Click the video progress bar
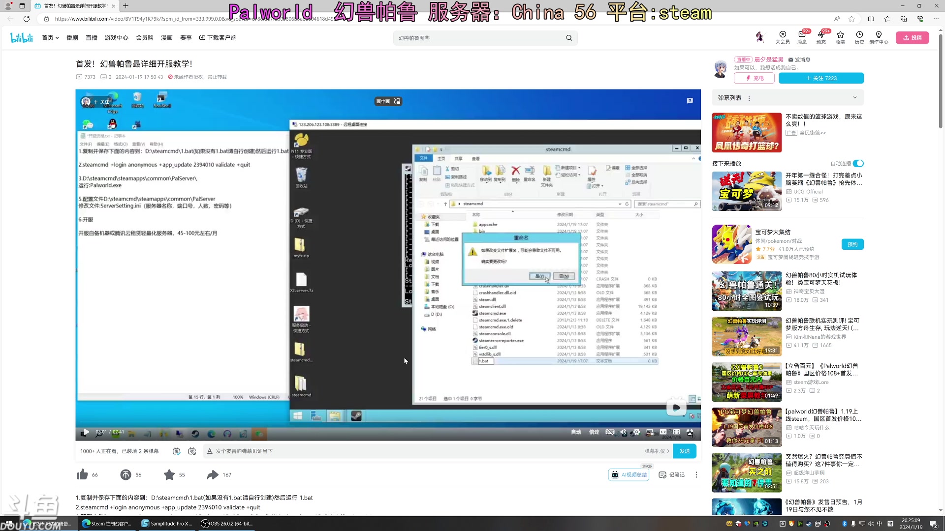 (388, 423)
